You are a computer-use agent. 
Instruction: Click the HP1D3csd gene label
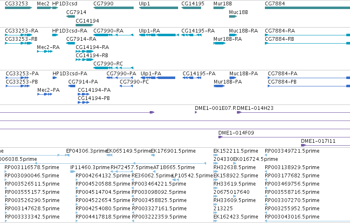[x=65, y=4]
